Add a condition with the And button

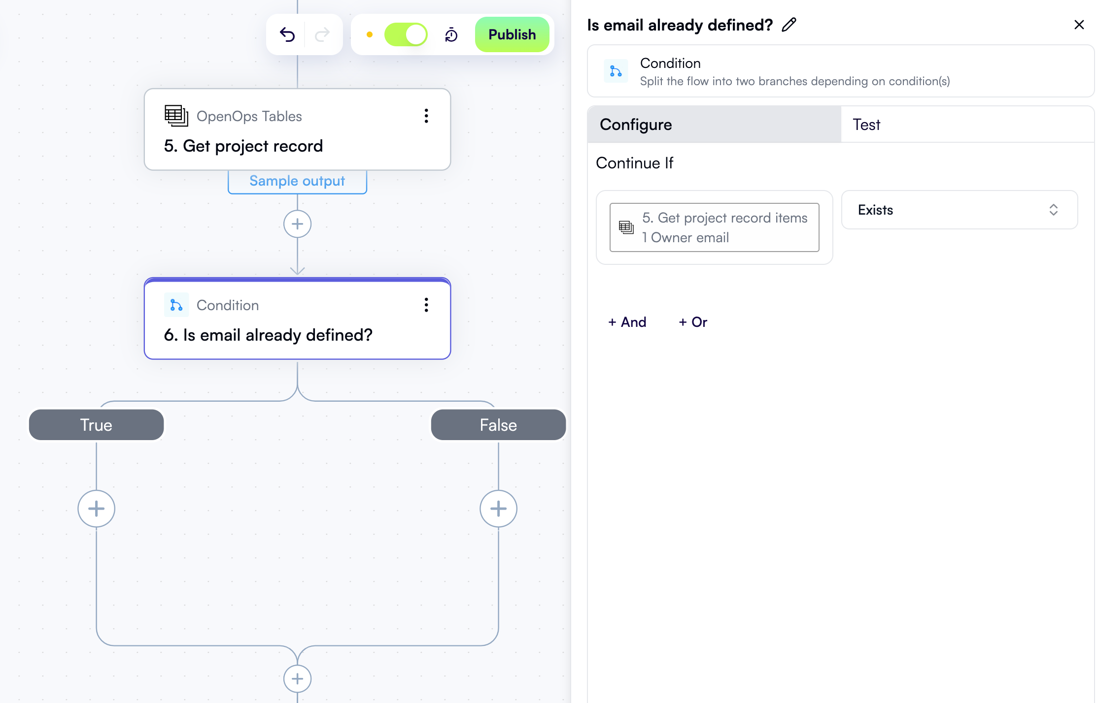[627, 322]
